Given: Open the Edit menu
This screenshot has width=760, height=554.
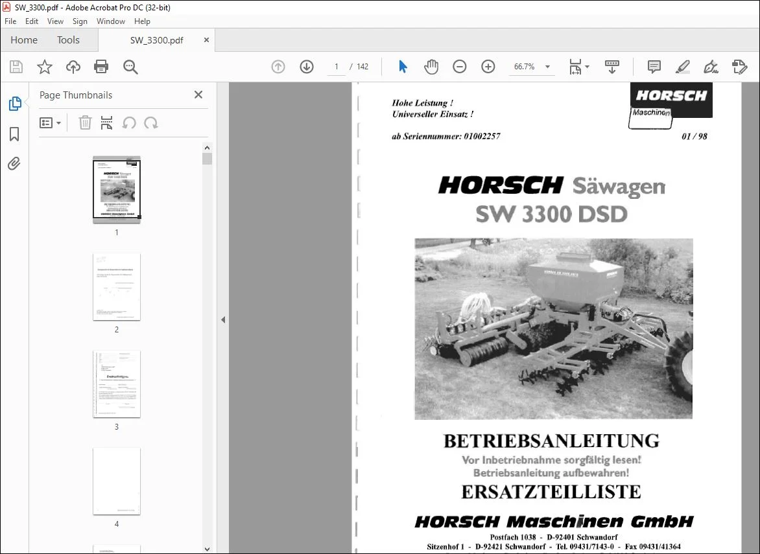Looking at the screenshot, I should click(32, 21).
